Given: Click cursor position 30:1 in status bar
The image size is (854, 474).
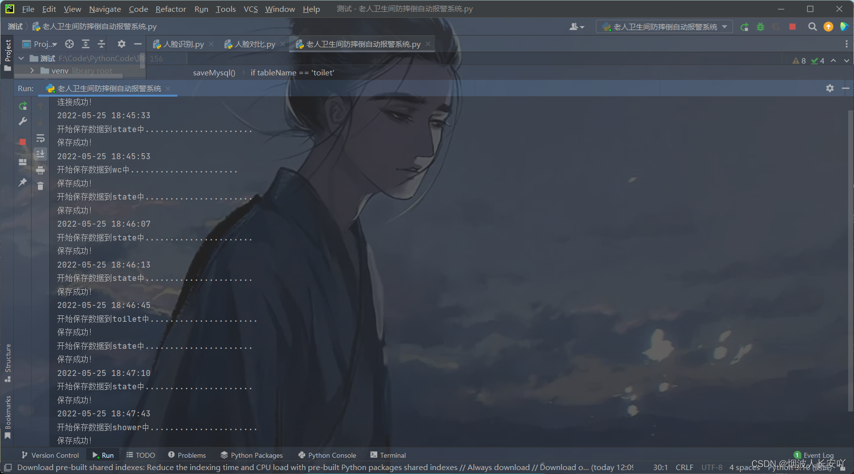Looking at the screenshot, I should click(x=660, y=467).
